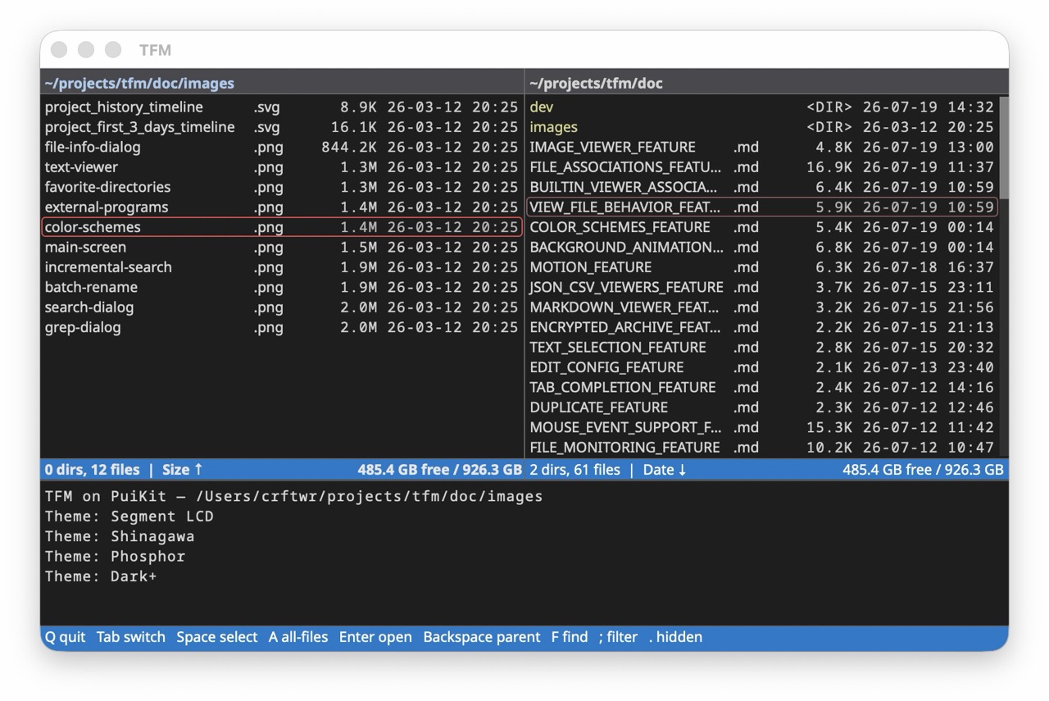The width and height of the screenshot is (1049, 701).
Task: Click "Theme: Segment LCD" log line
Action: pyautogui.click(x=129, y=517)
